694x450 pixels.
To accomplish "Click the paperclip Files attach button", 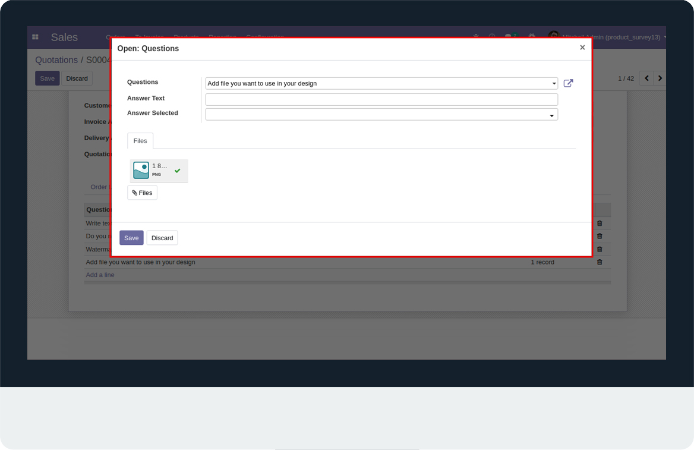I will pyautogui.click(x=142, y=193).
